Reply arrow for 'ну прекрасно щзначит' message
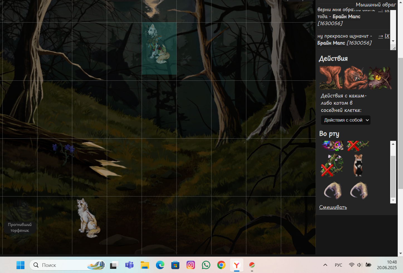 point(380,36)
